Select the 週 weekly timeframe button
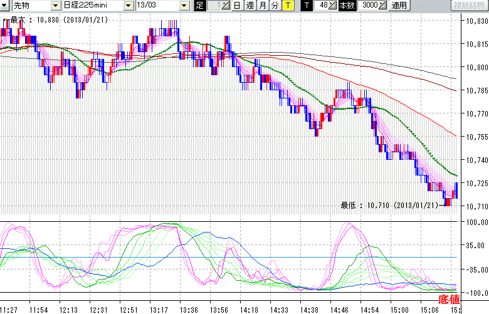 click(250, 6)
